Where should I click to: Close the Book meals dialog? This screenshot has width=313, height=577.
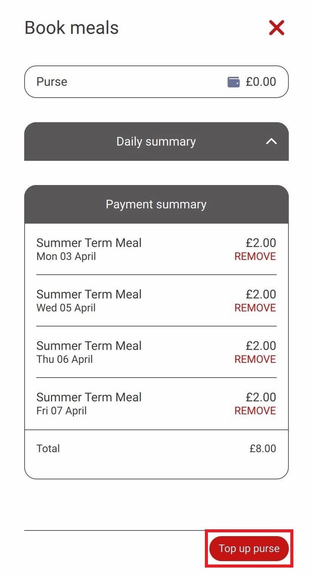point(276,28)
